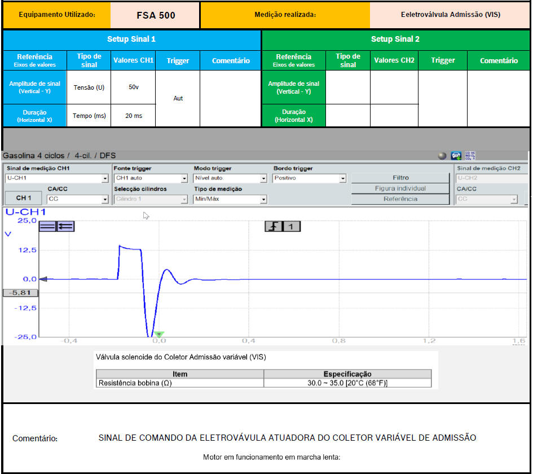
Task: Toggle the CH 1 channel button
Action: (x=24, y=199)
